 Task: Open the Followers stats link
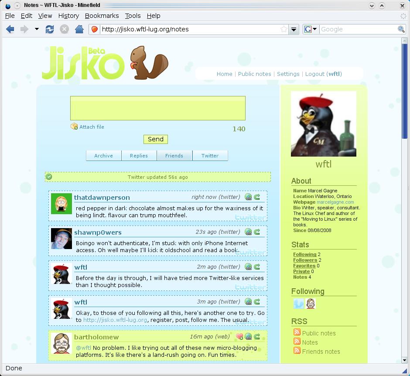point(305,260)
